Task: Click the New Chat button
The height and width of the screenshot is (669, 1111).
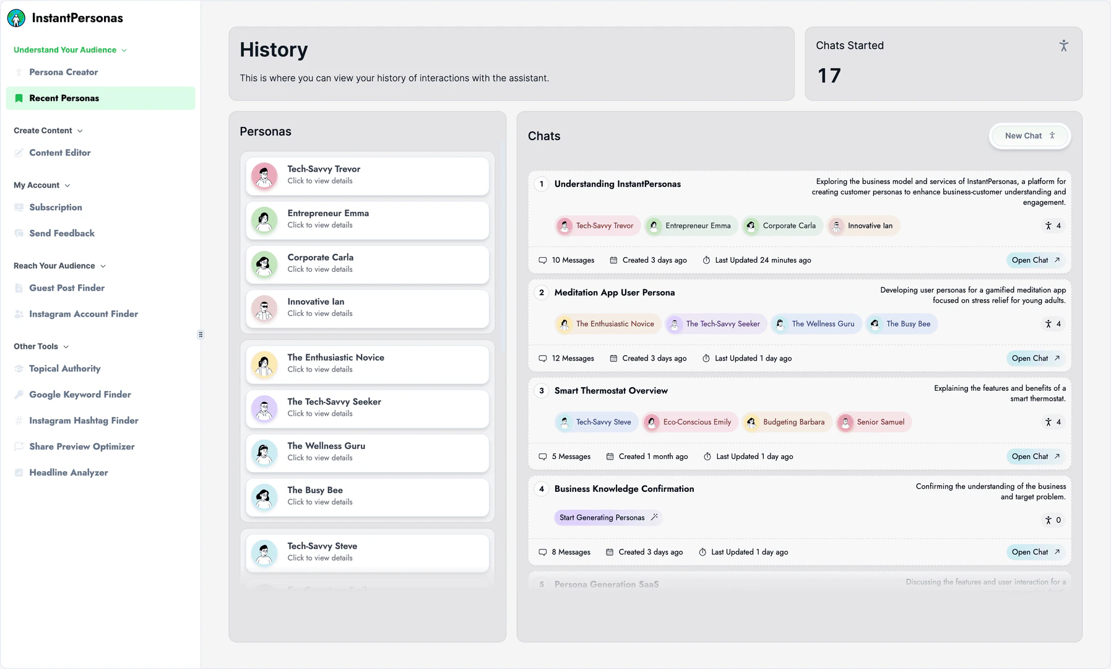Action: point(1029,136)
